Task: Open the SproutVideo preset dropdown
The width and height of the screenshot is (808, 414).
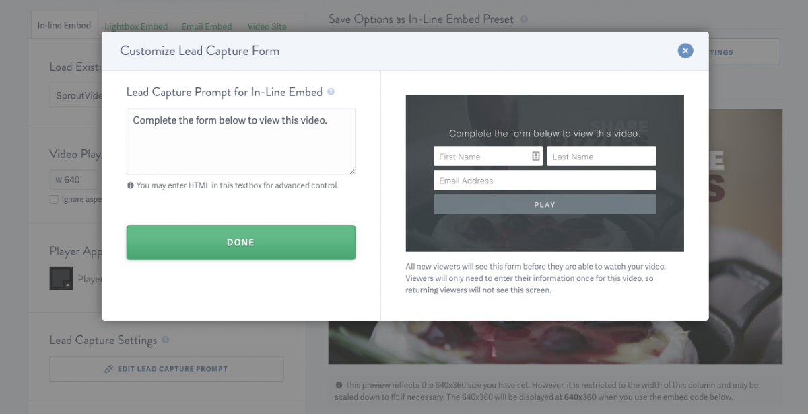Action: (x=75, y=95)
